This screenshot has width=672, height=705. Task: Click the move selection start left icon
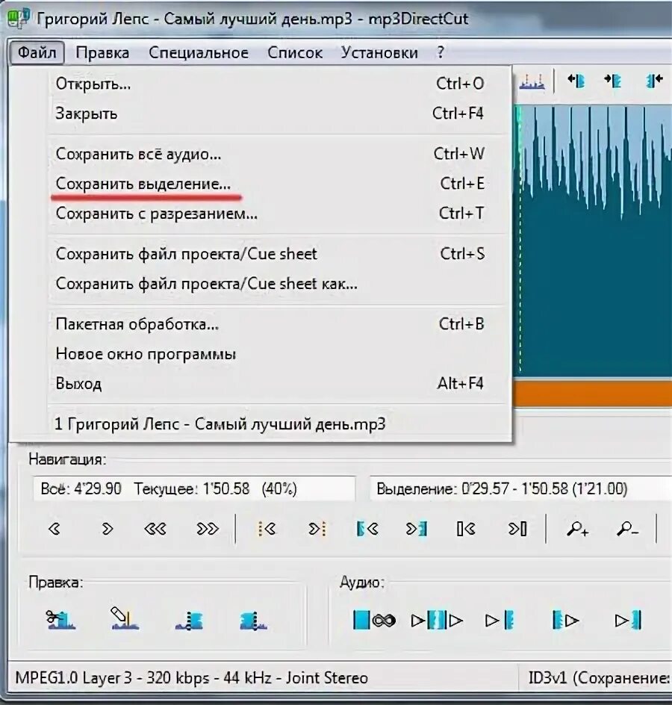576,81
